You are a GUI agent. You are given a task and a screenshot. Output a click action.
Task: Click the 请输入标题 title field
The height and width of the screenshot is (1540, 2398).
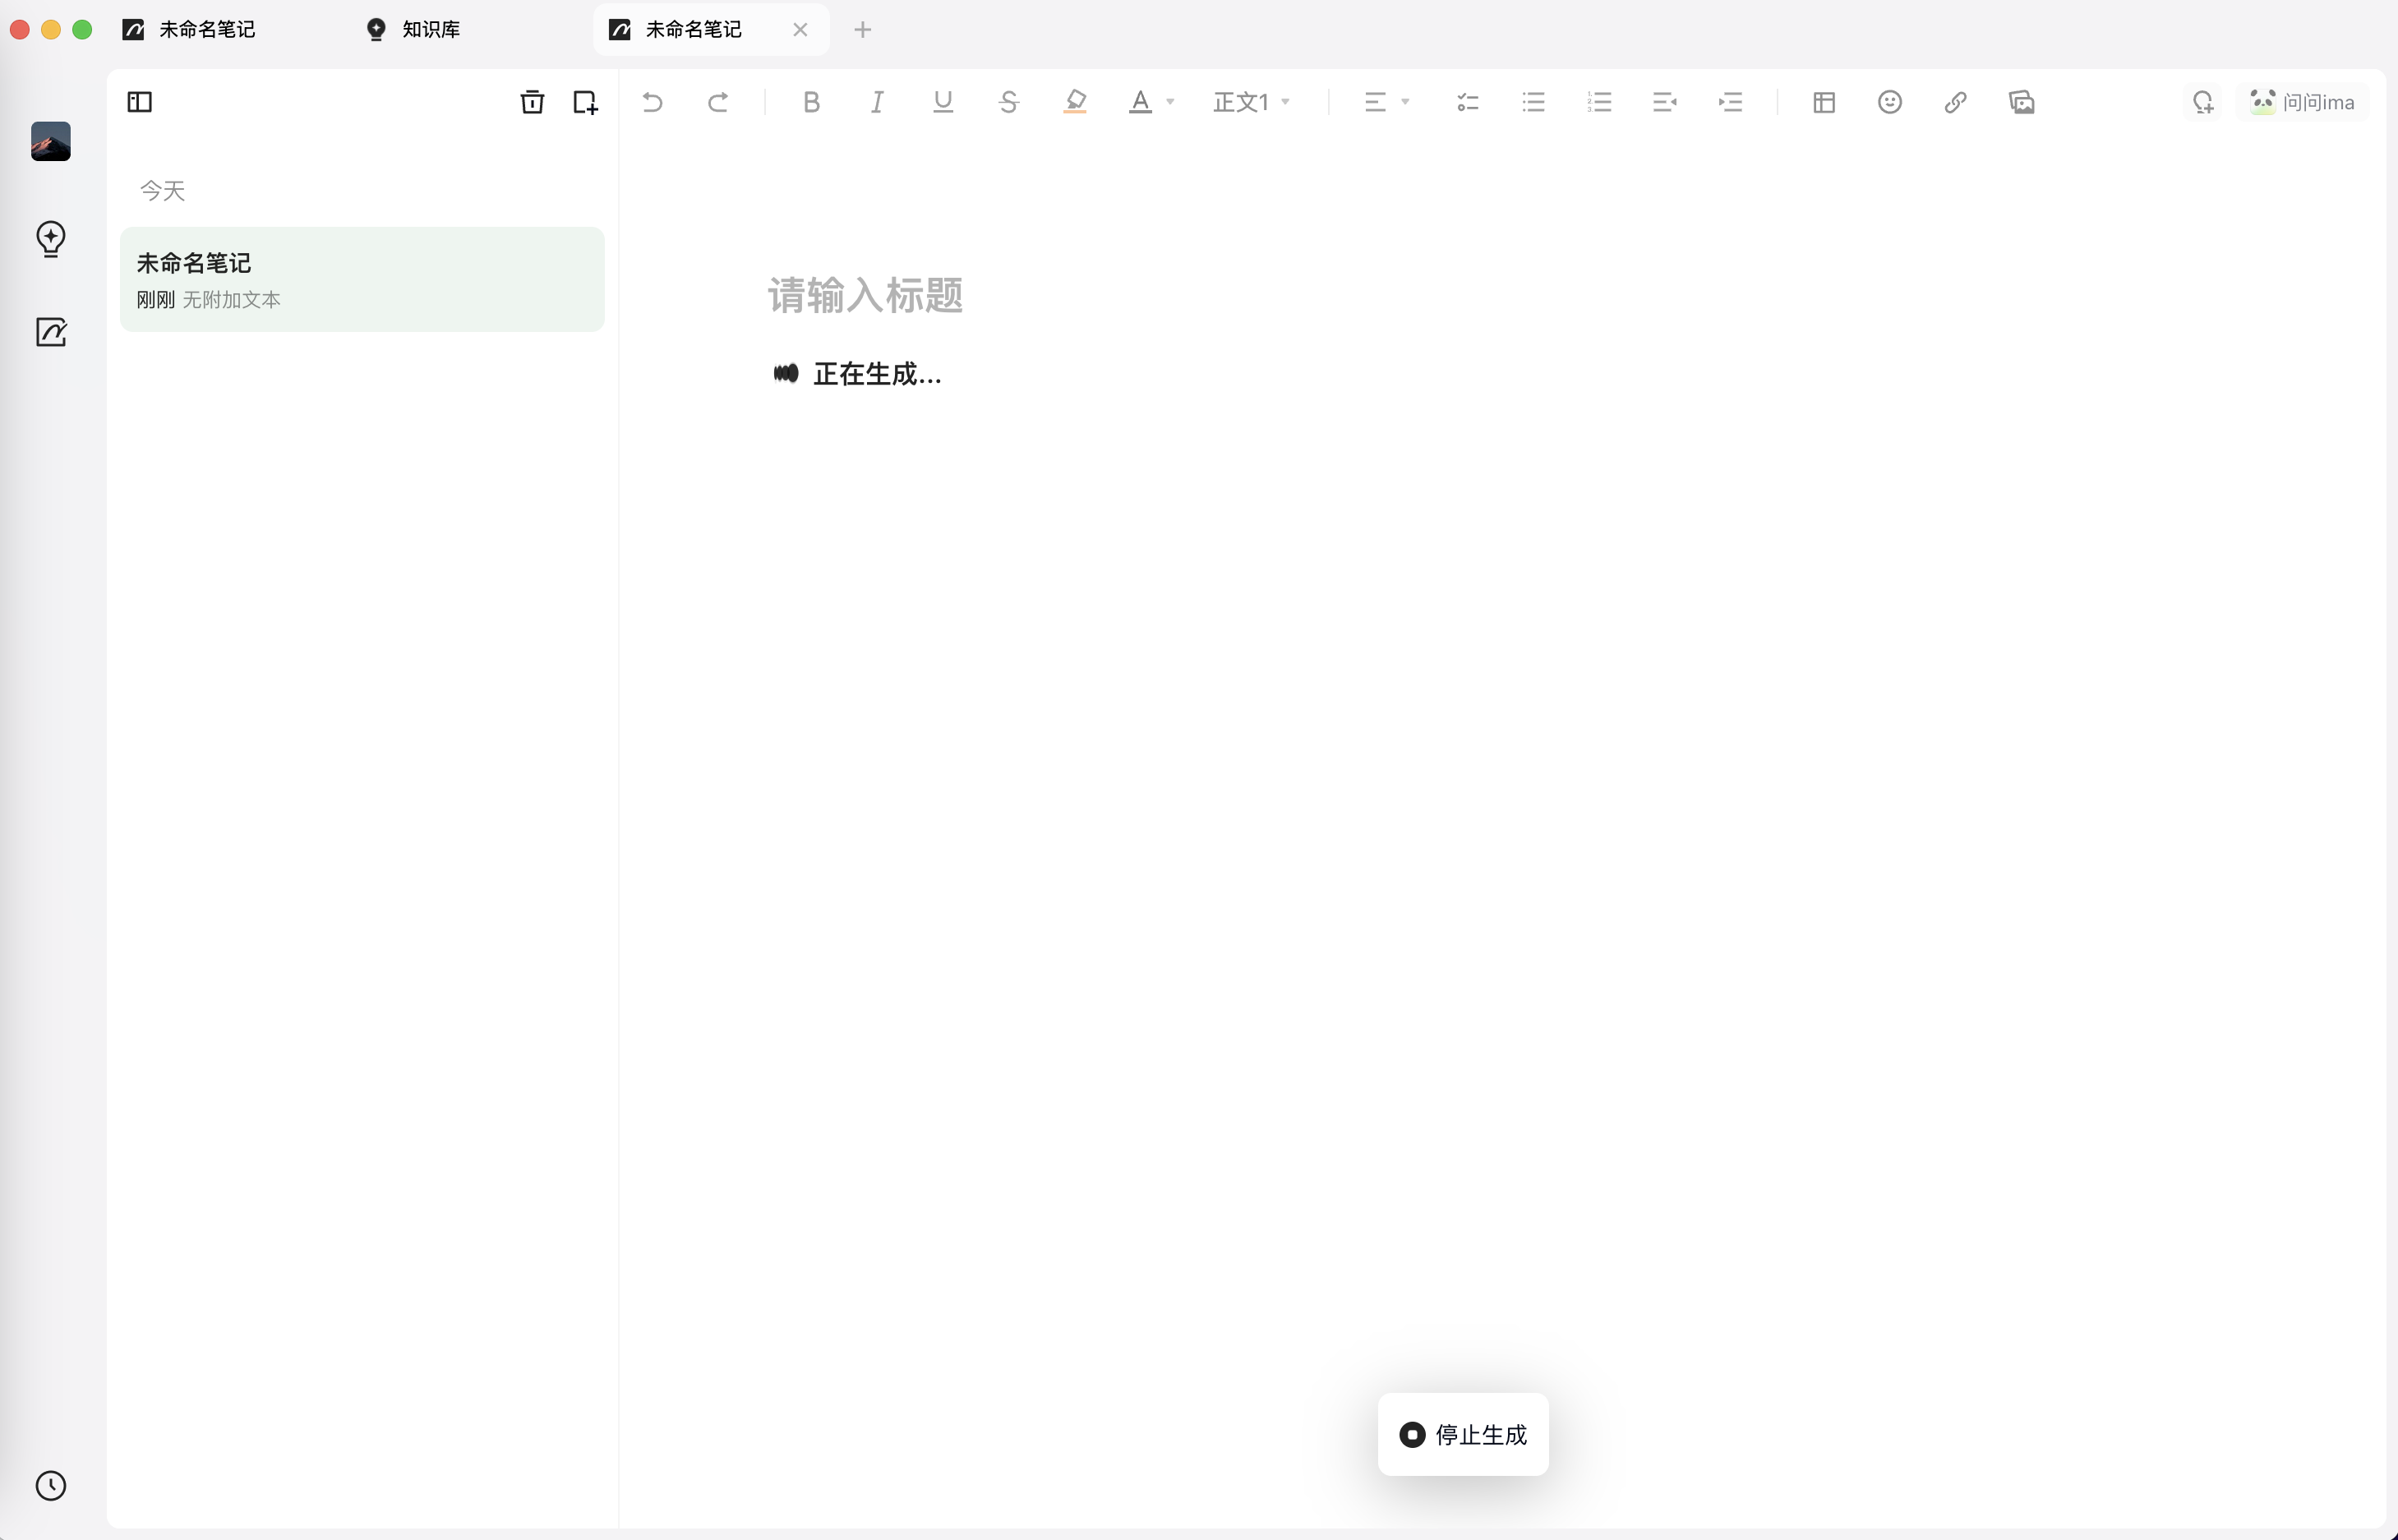865,295
